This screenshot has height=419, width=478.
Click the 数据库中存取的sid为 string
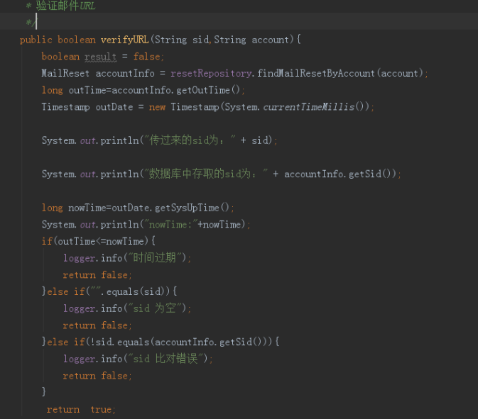pyautogui.click(x=207, y=174)
